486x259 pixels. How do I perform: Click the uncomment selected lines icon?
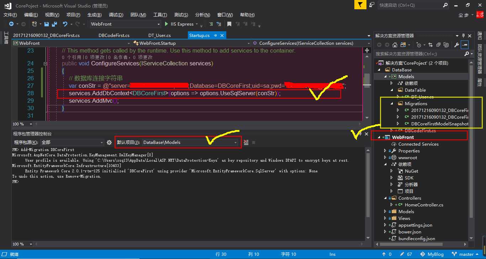(x=219, y=24)
